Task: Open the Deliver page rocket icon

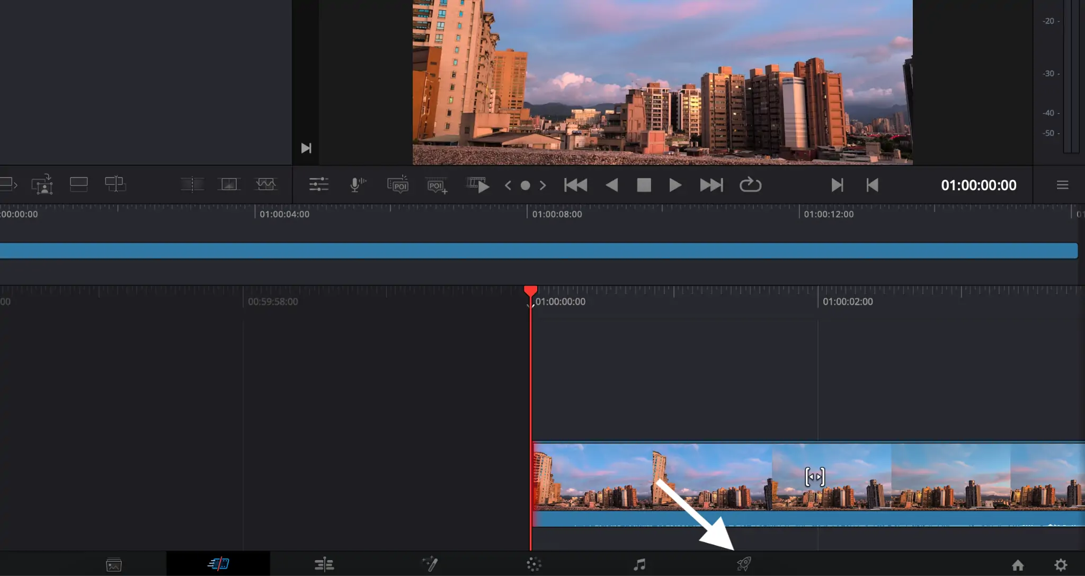Action: pyautogui.click(x=744, y=564)
